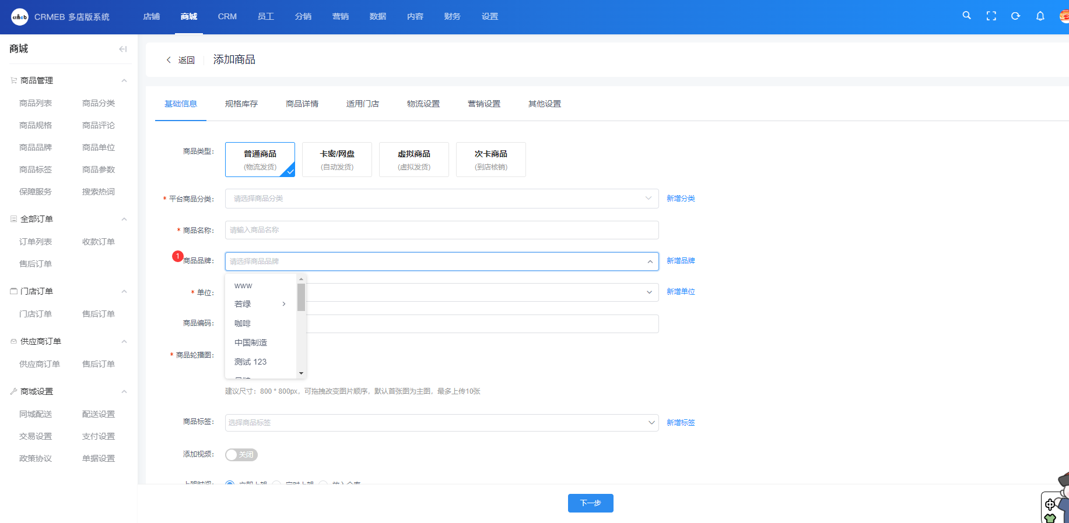Toggle fullscreen mode icon
1069x523 pixels.
[x=991, y=16]
